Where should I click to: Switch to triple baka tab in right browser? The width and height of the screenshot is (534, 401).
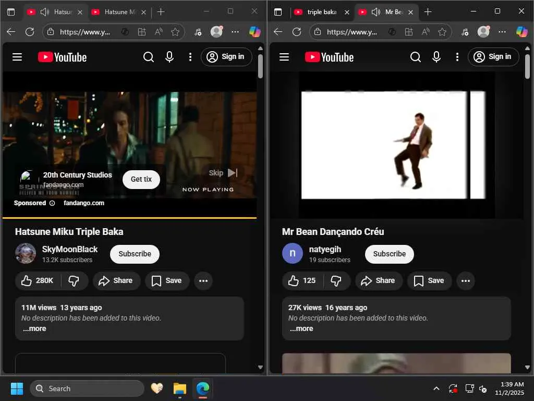[x=321, y=12]
